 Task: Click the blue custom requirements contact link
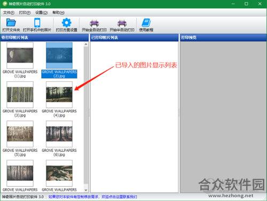click(x=92, y=197)
